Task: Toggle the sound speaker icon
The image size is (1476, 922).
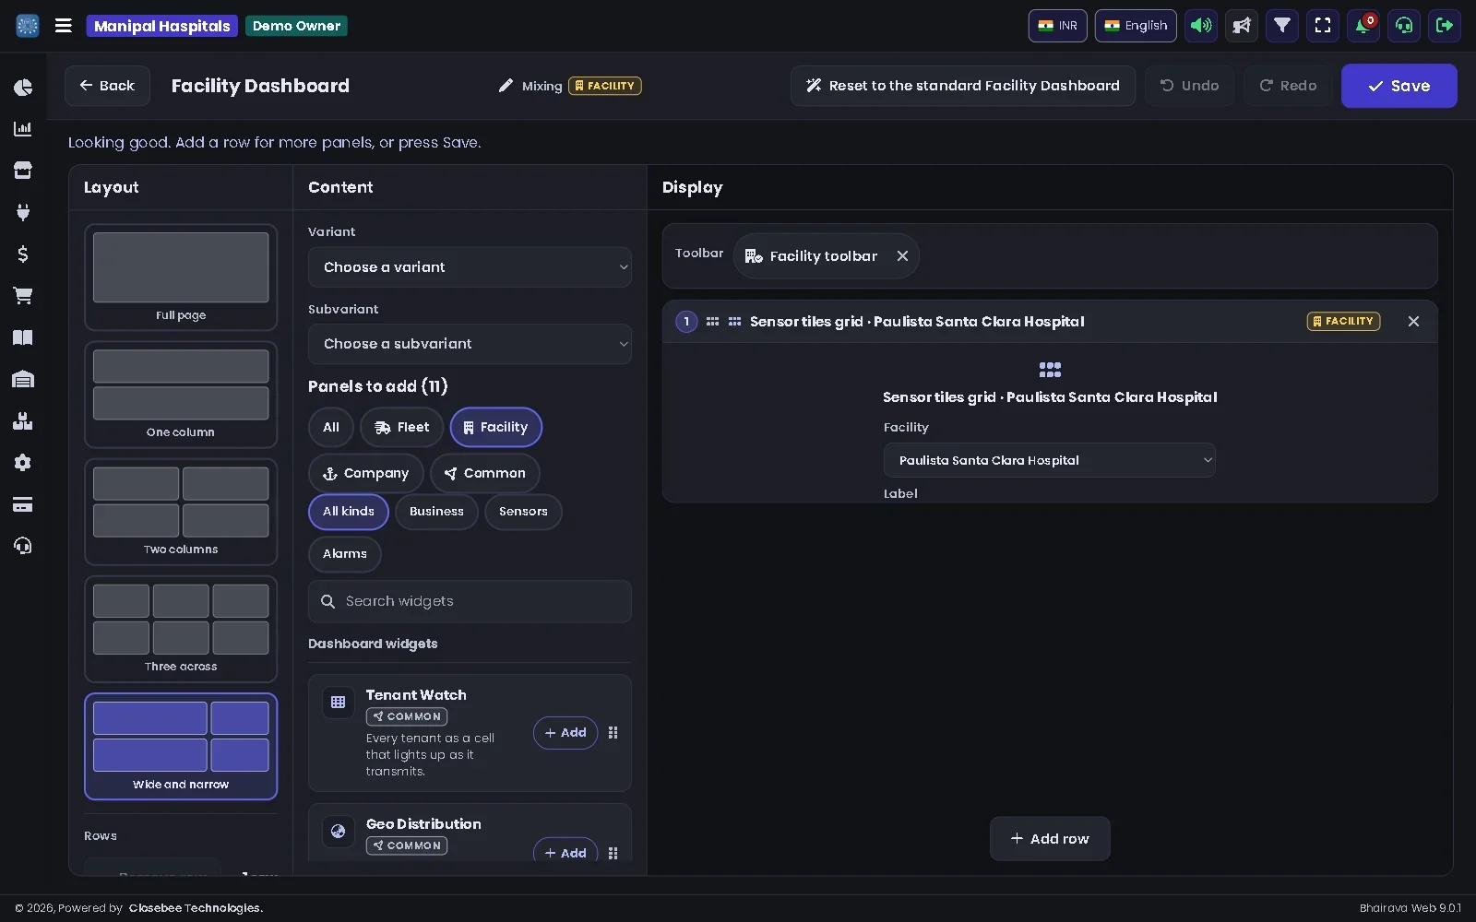Action: click(x=1201, y=26)
